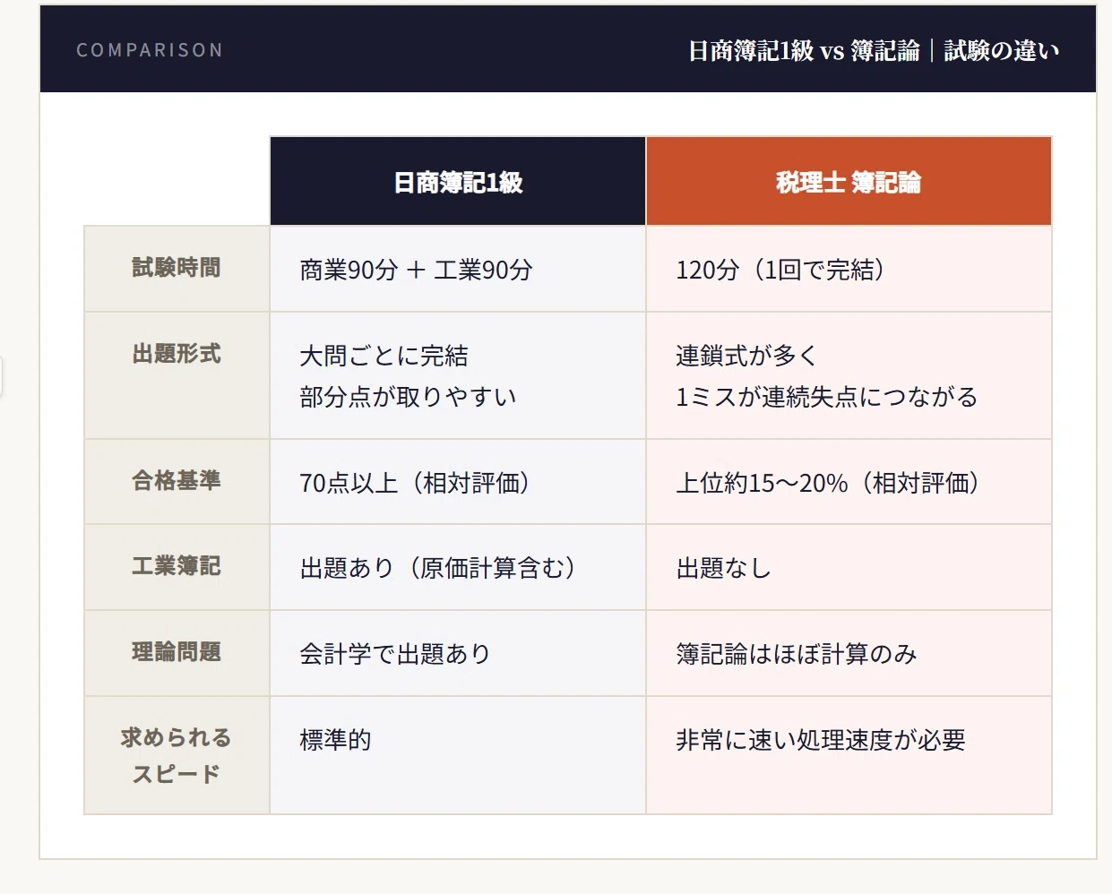Click the cell '商業90分 ＋ 工業90分'

point(458,270)
